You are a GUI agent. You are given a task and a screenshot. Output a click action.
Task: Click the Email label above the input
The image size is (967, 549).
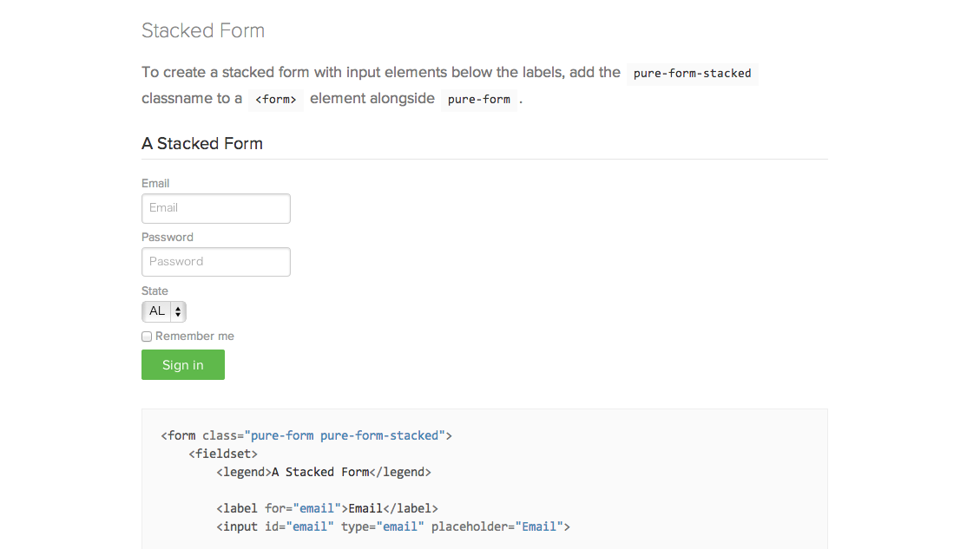155,184
